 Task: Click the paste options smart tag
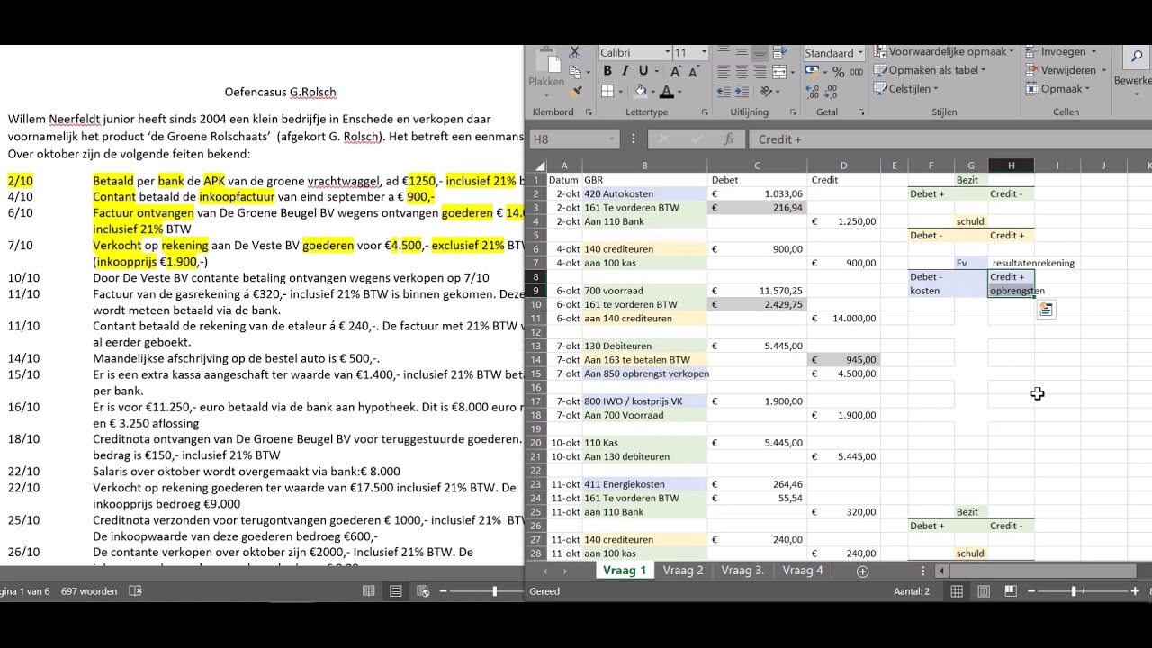tap(1046, 310)
